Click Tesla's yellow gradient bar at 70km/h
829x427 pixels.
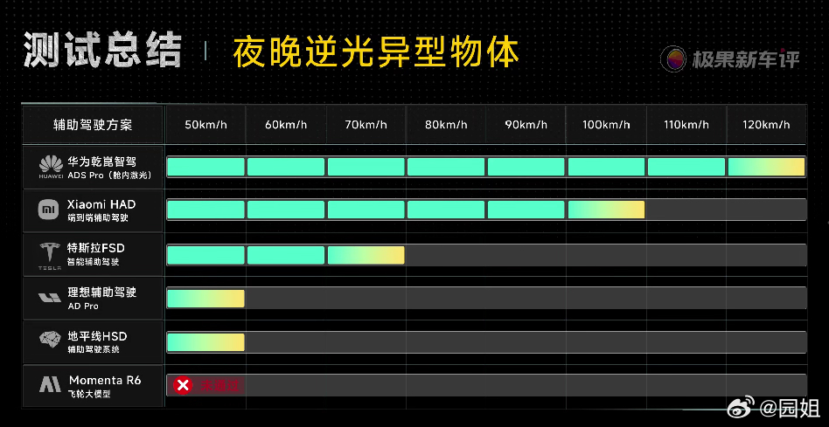pos(366,255)
